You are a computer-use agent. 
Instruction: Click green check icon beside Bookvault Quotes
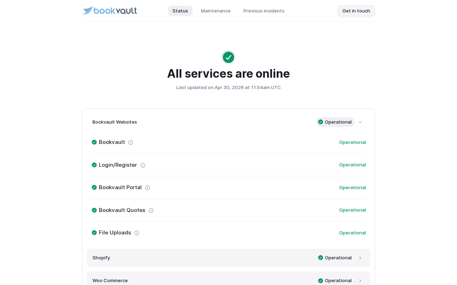click(94, 210)
